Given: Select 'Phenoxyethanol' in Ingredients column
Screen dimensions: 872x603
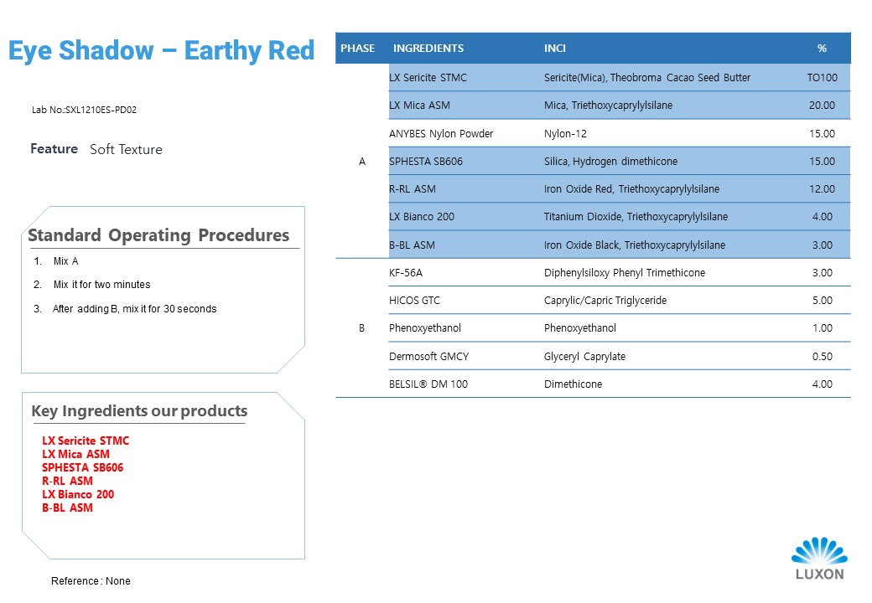Looking at the screenshot, I should [425, 328].
